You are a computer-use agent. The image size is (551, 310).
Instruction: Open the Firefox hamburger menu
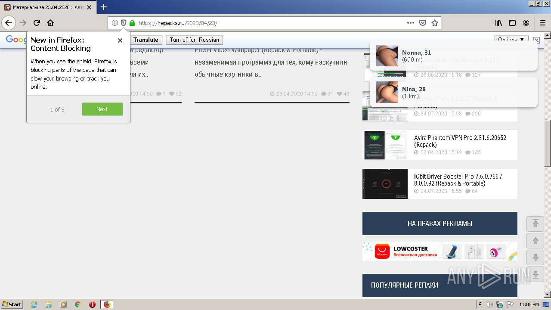(x=542, y=23)
